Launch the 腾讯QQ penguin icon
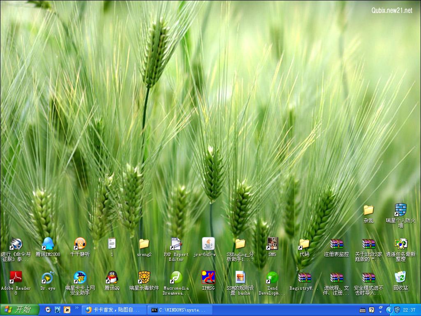The height and width of the screenshot is (316, 421). point(112,277)
